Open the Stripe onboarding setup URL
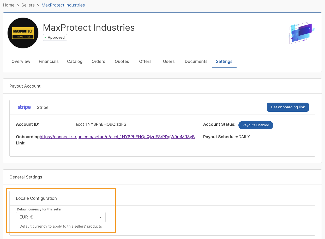Viewport: 325px width, 239px height. 117,137
